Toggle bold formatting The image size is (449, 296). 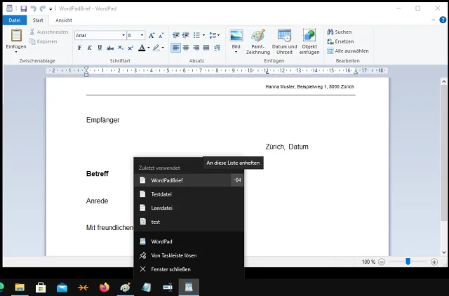[x=79, y=48]
